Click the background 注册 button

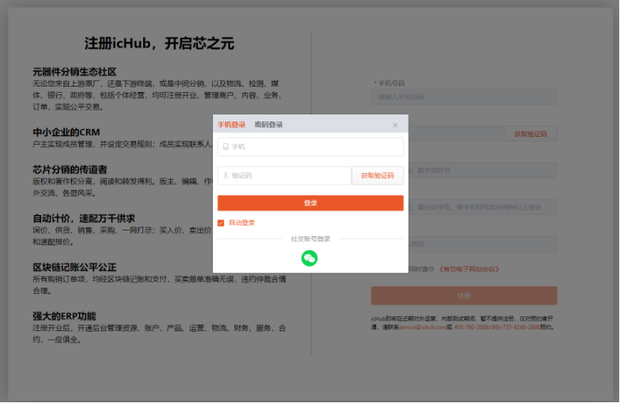[x=464, y=295]
